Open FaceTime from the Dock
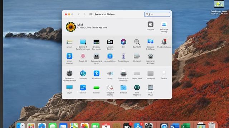The image size is (229, 128). (x=95, y=126)
